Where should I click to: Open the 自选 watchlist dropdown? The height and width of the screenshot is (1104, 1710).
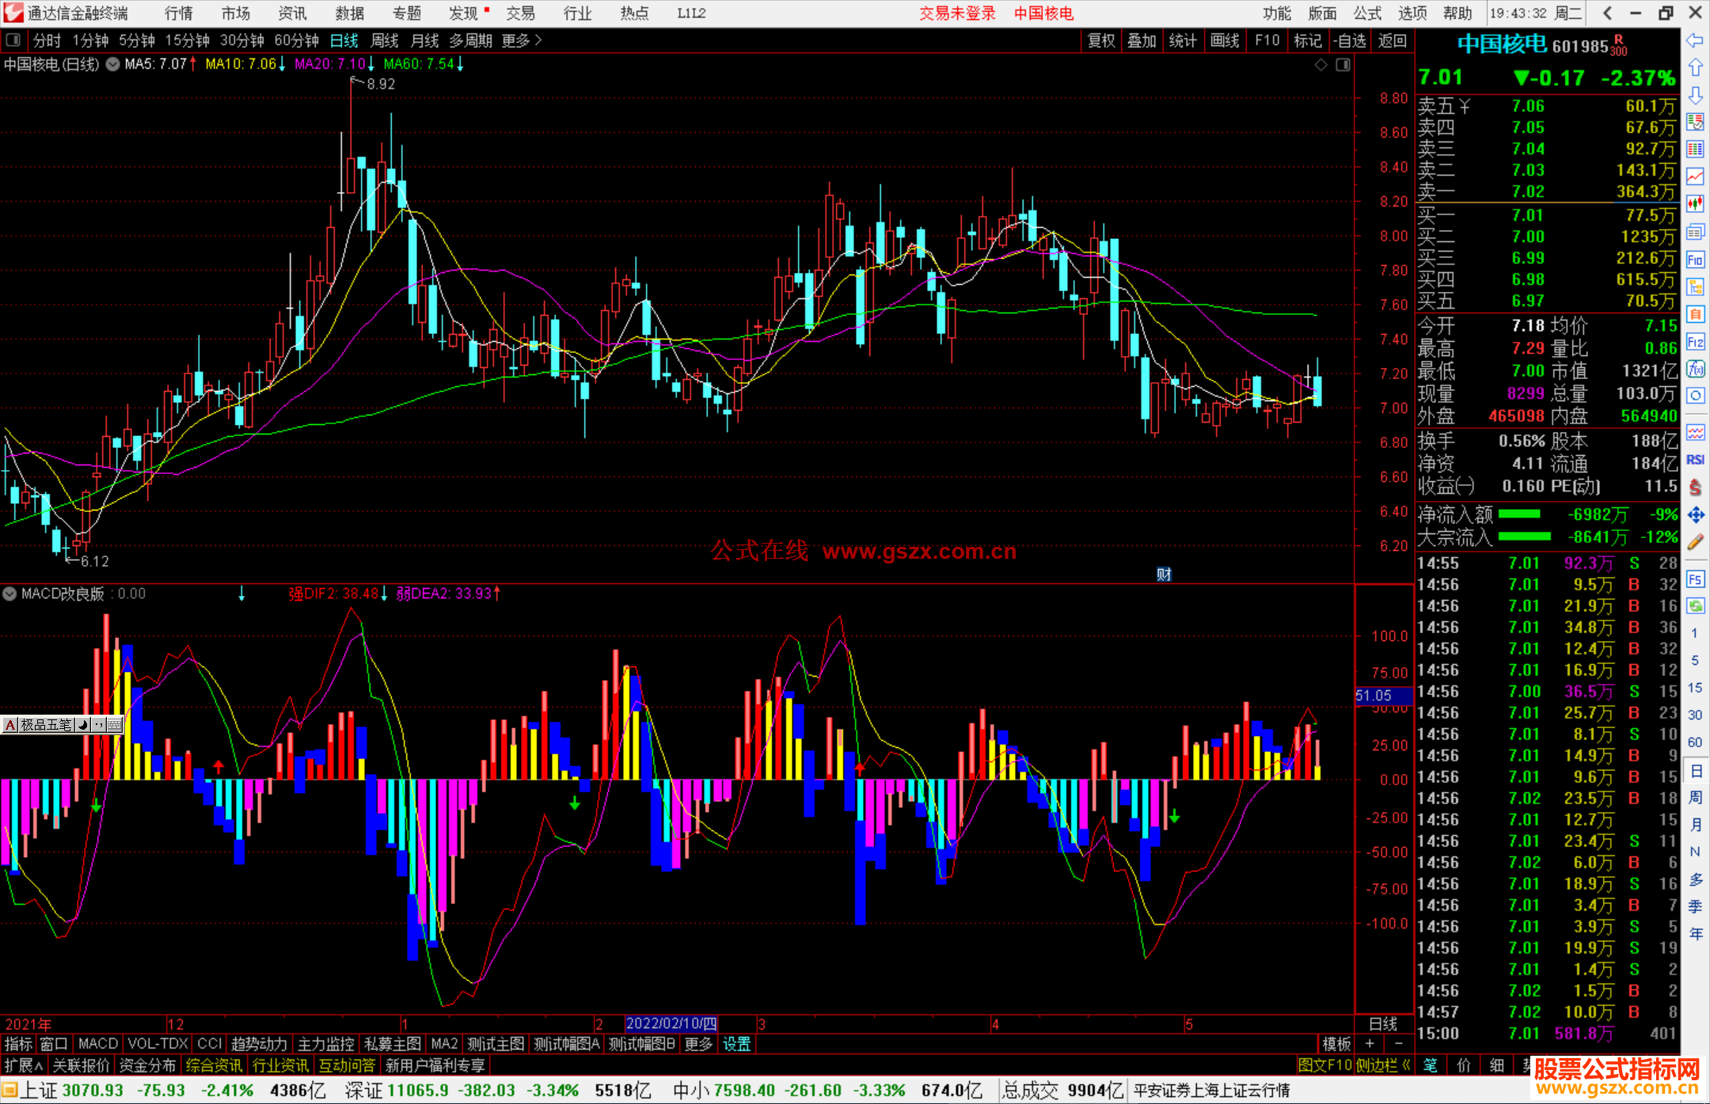coord(1349,40)
